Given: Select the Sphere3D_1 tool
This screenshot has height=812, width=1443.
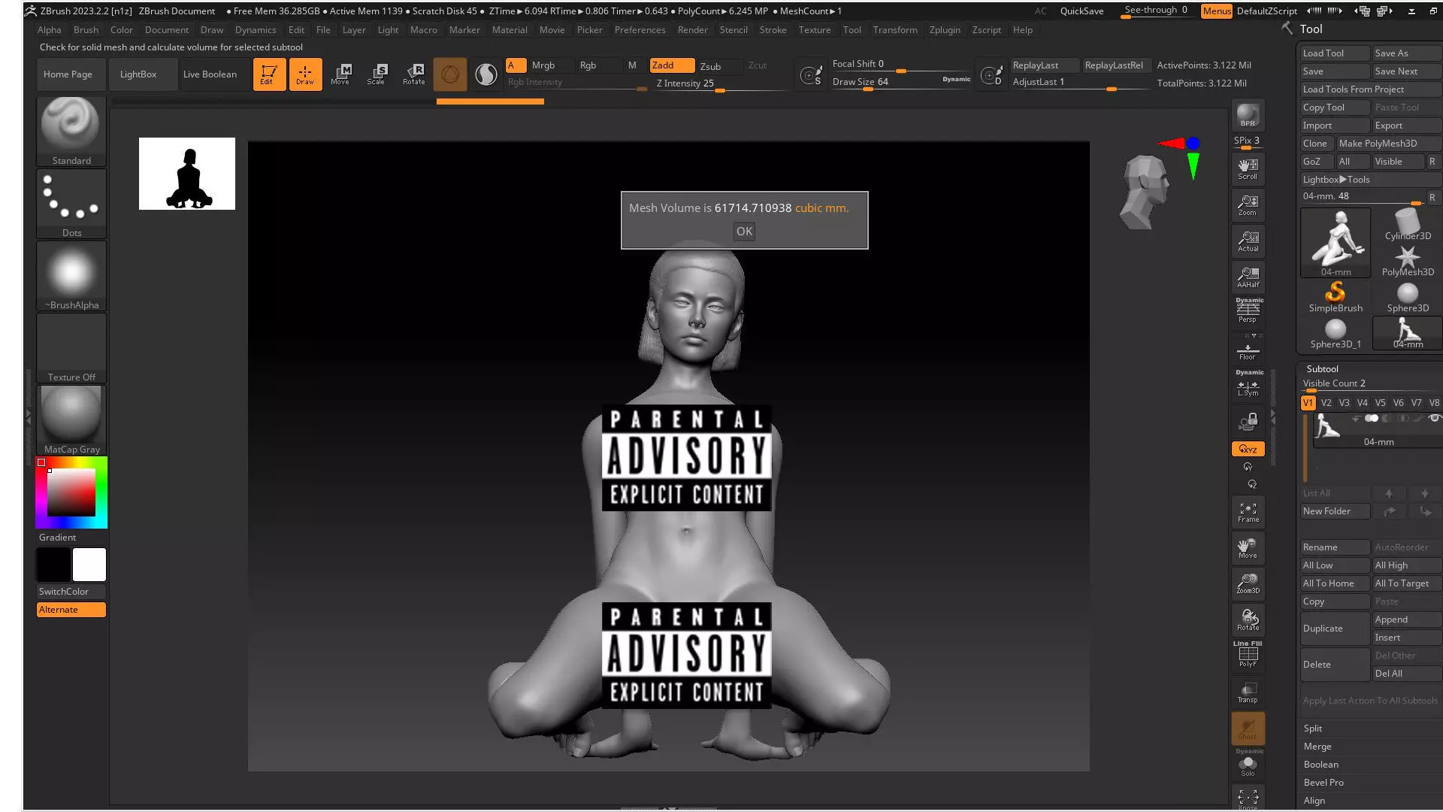Looking at the screenshot, I should pyautogui.click(x=1336, y=333).
